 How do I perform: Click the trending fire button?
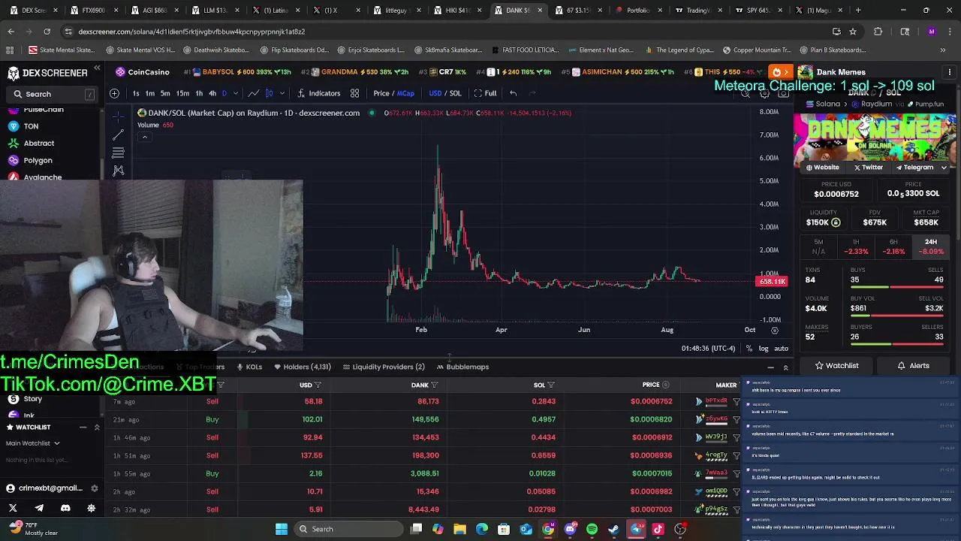(782, 72)
